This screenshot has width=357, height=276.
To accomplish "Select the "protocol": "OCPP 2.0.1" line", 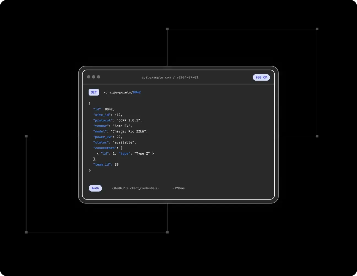I will coord(118,120).
